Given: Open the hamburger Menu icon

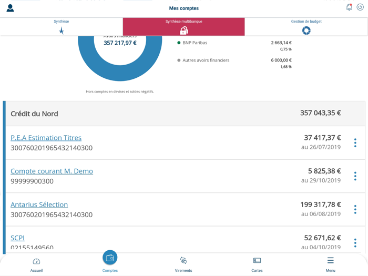Looking at the screenshot, I should [x=330, y=261].
